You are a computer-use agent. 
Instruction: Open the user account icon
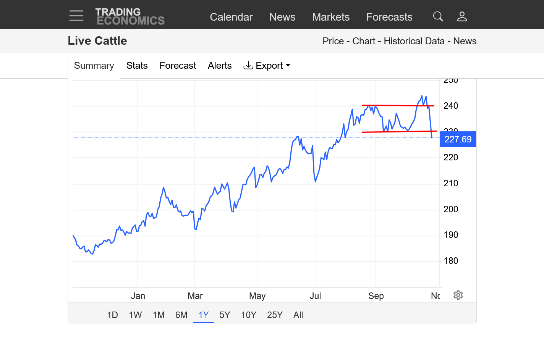coord(462,16)
